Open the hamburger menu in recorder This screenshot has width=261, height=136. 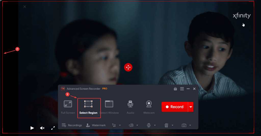tap(182, 89)
